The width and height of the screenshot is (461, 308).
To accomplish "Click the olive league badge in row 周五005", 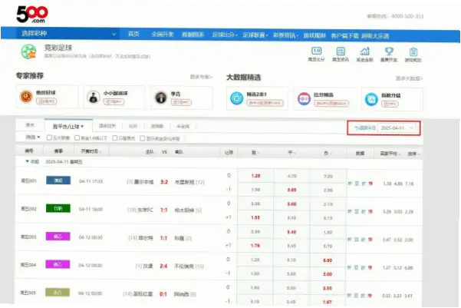I will (58, 293).
